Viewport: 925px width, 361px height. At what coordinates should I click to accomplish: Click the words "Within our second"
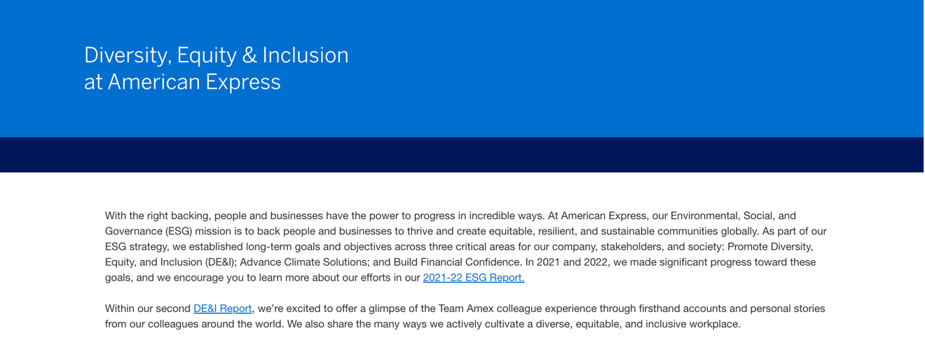tap(147, 309)
